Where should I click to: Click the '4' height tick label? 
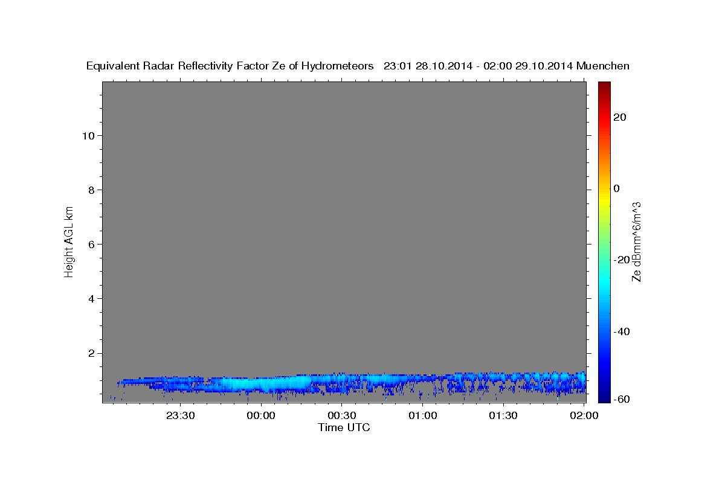(90, 298)
